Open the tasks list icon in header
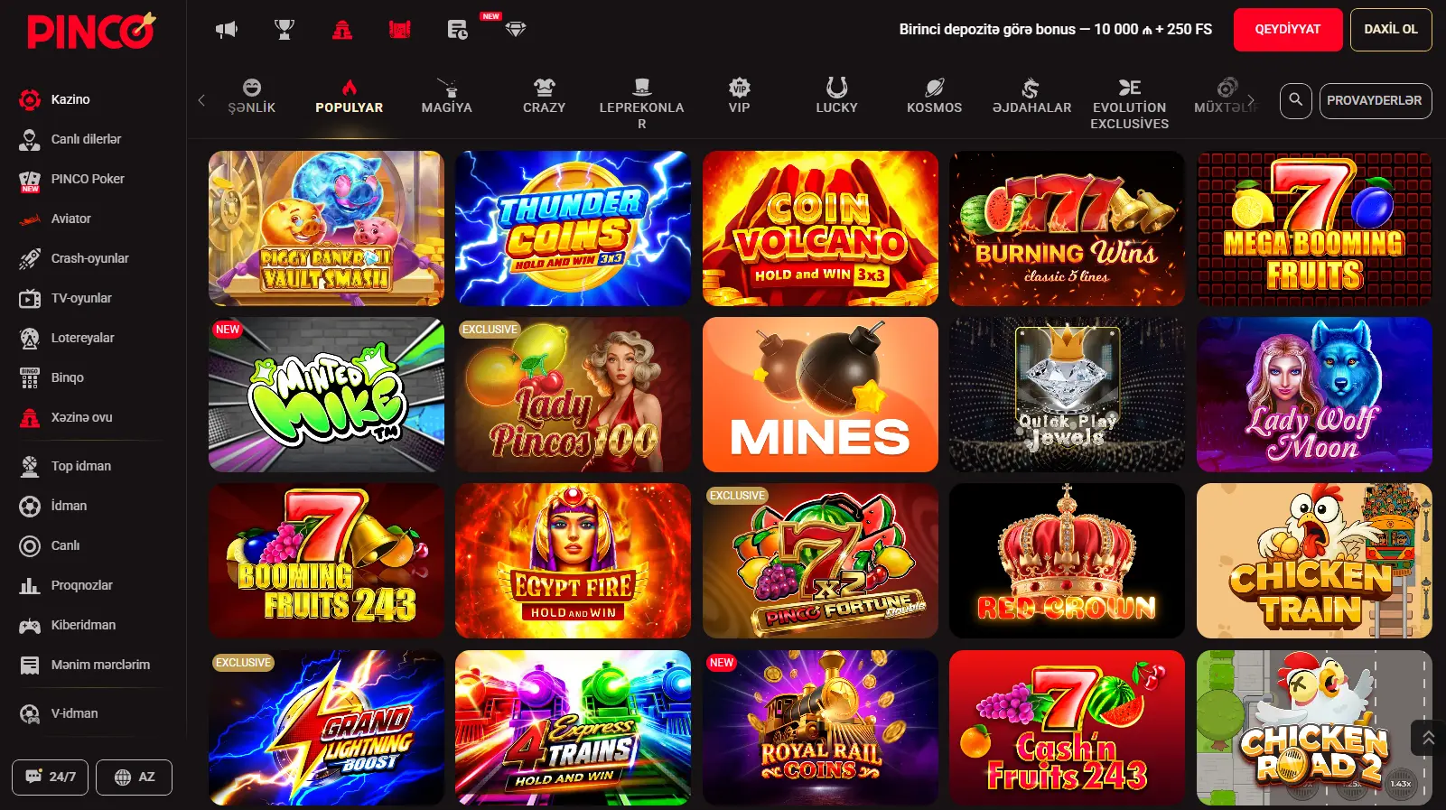Viewport: 1446px width, 810px height. pyautogui.click(x=458, y=30)
